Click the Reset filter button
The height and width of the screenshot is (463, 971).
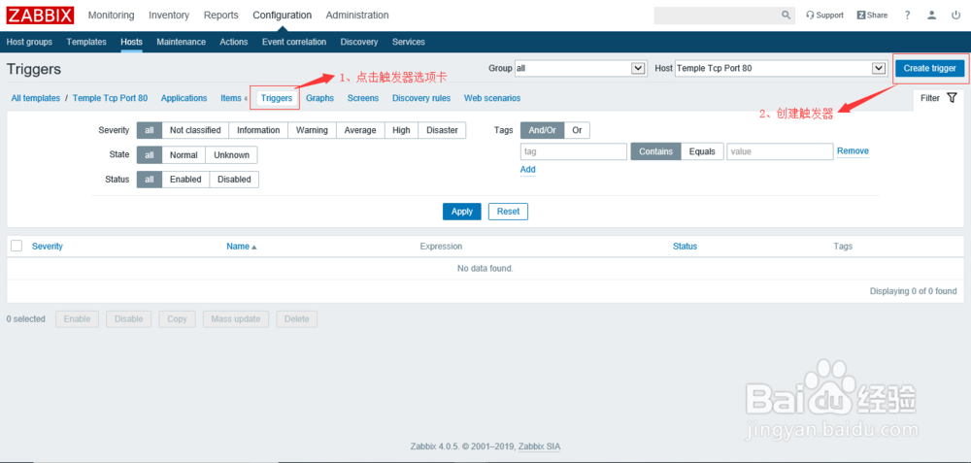click(509, 212)
